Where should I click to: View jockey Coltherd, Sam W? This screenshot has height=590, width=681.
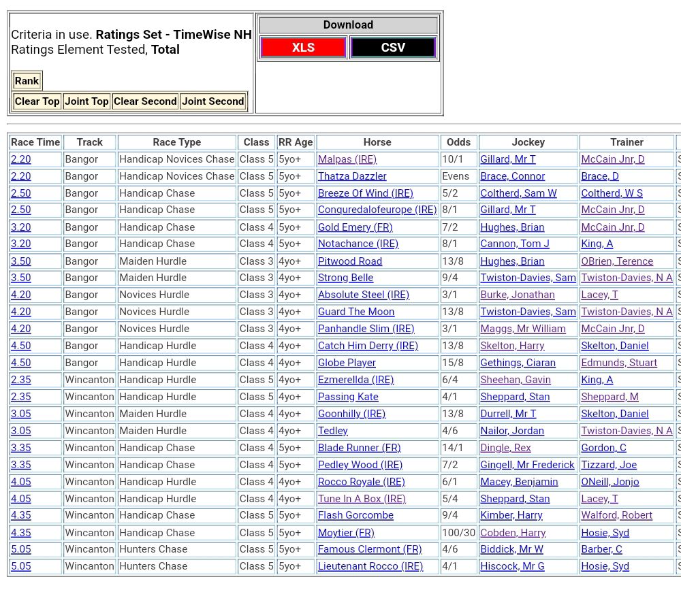click(518, 193)
